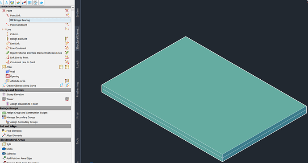Open the Loads side tab

coord(77,64)
